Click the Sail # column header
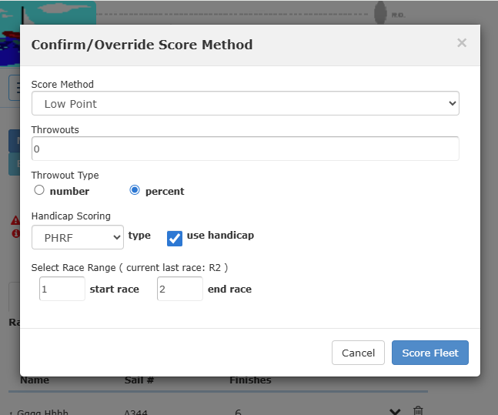Viewport: 498px width, 415px height. 139,380
